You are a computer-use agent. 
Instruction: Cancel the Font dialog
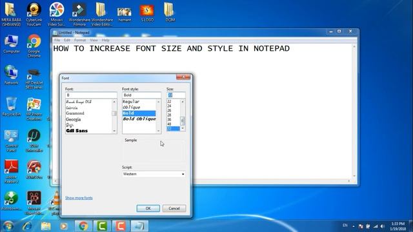174,208
